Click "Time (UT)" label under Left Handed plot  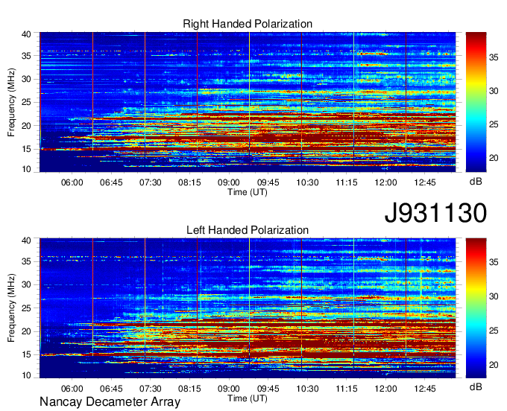coord(248,398)
